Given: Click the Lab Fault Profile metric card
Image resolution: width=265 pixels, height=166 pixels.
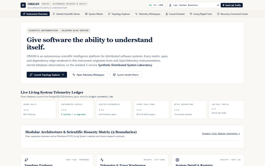Looking at the screenshot, I should click(227, 110).
